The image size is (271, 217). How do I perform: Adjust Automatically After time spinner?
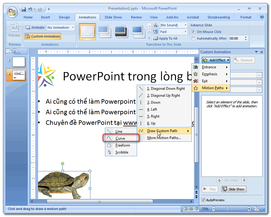[x=246, y=38]
